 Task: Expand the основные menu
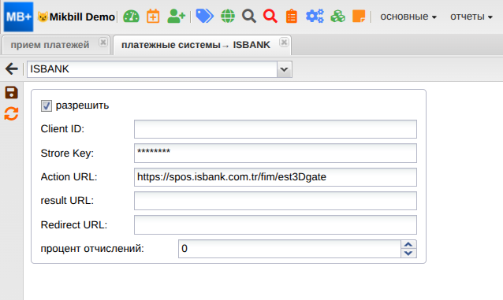click(408, 17)
